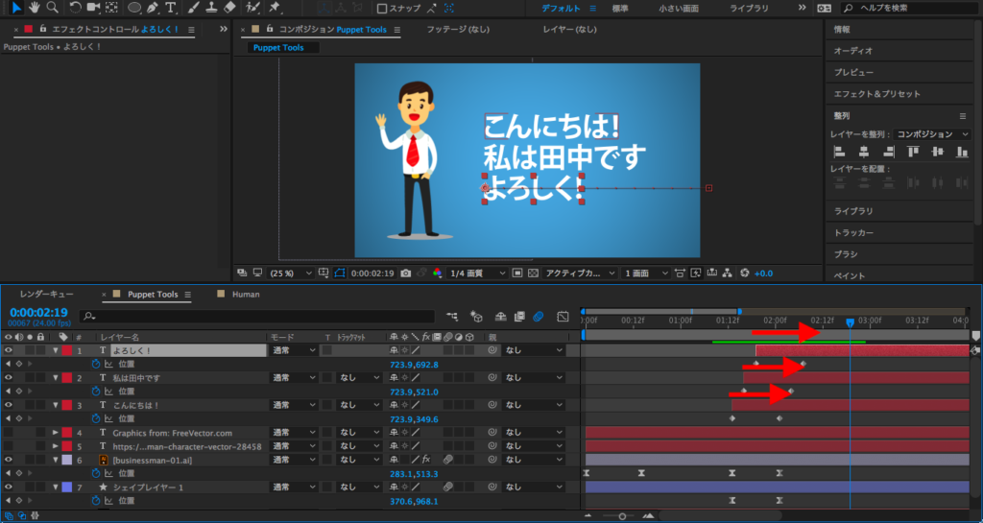The image size is (983, 523).
Task: Pick the Puppet Pin tool
Action: (275, 8)
